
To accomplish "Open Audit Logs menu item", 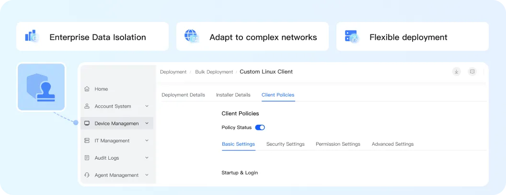I will [117, 158].
